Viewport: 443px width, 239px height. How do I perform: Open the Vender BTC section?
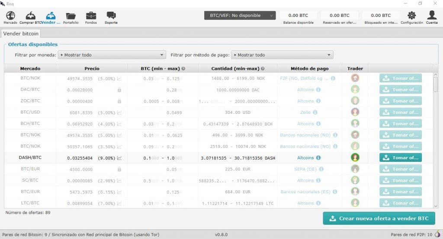(x=51, y=18)
